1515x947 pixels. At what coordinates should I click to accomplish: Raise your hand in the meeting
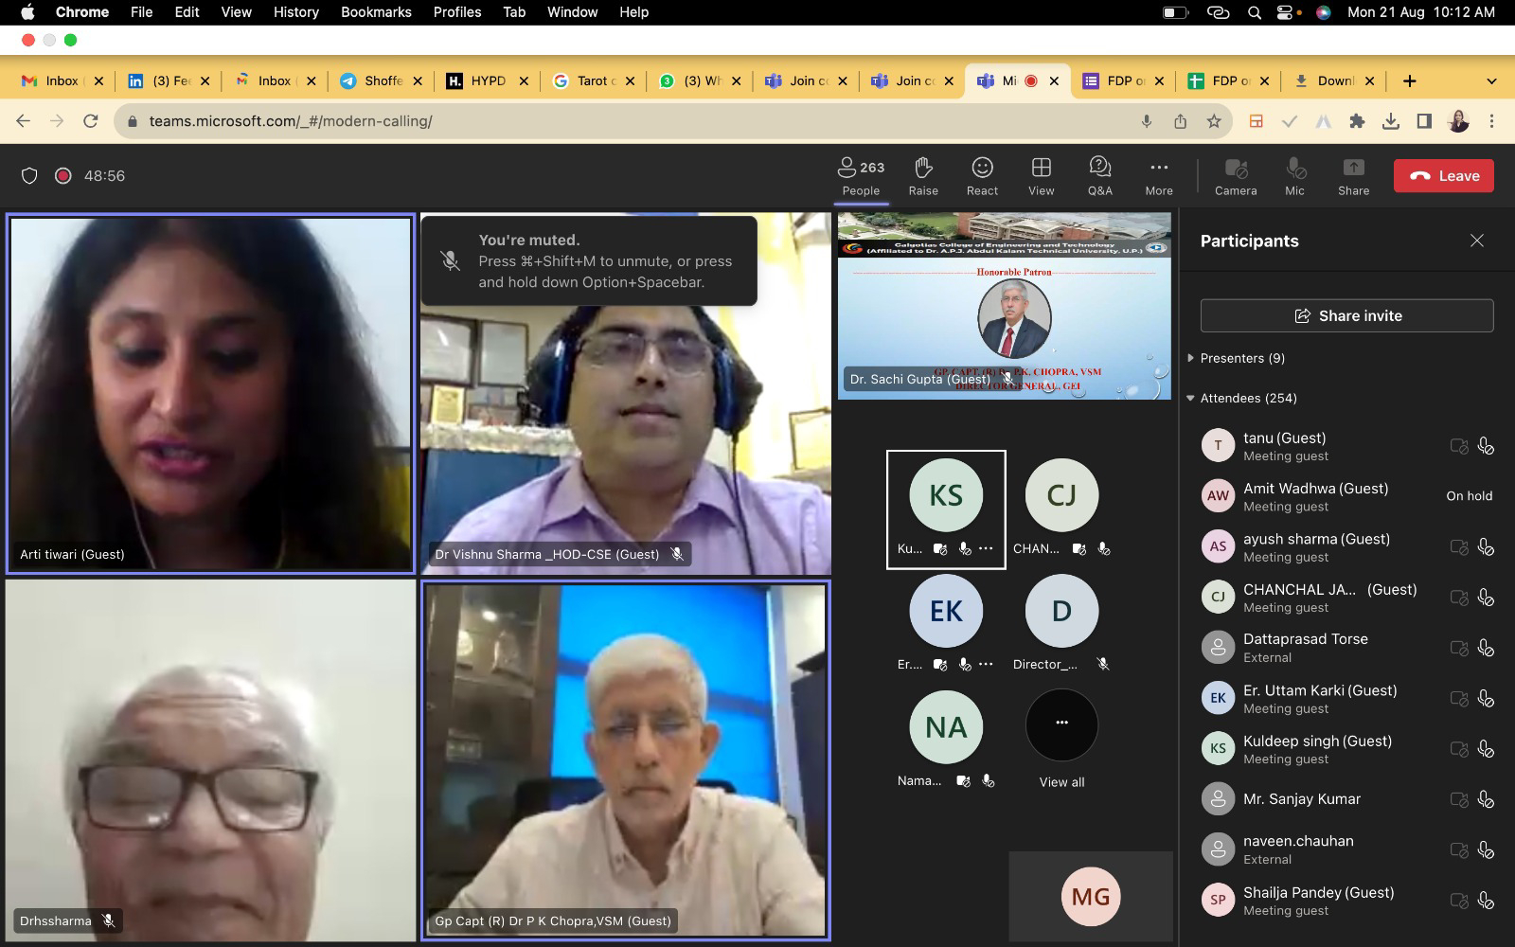coord(923,176)
